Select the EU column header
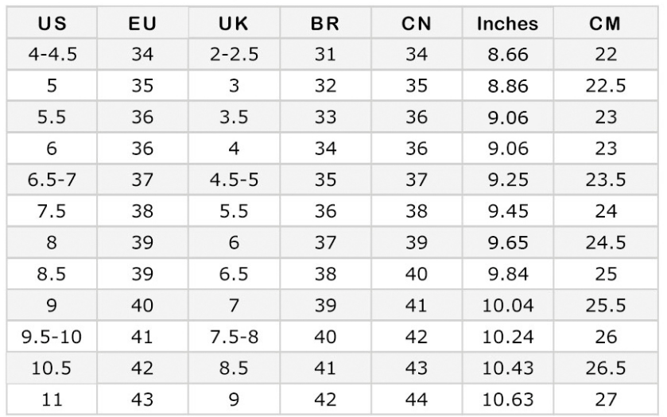667x417 pixels. coord(142,24)
